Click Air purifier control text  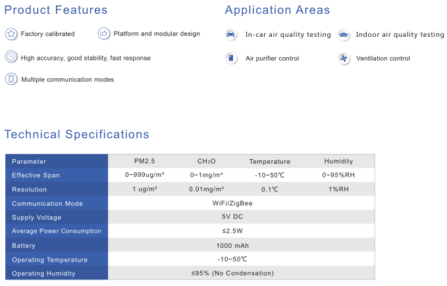coord(273,59)
